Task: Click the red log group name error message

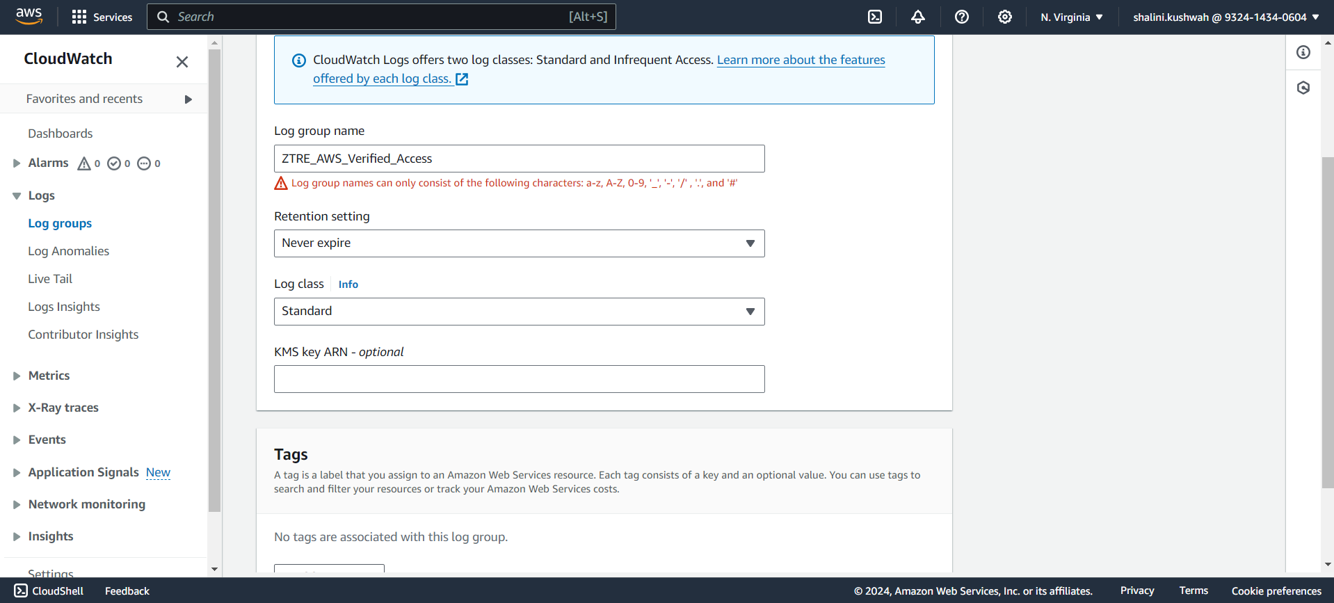Action: 514,183
